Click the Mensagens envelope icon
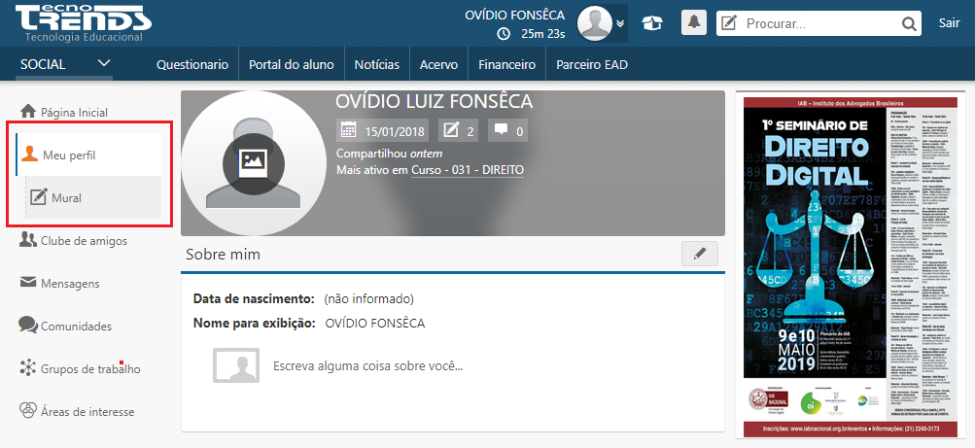Screen dimensions: 975x448 tap(28, 283)
